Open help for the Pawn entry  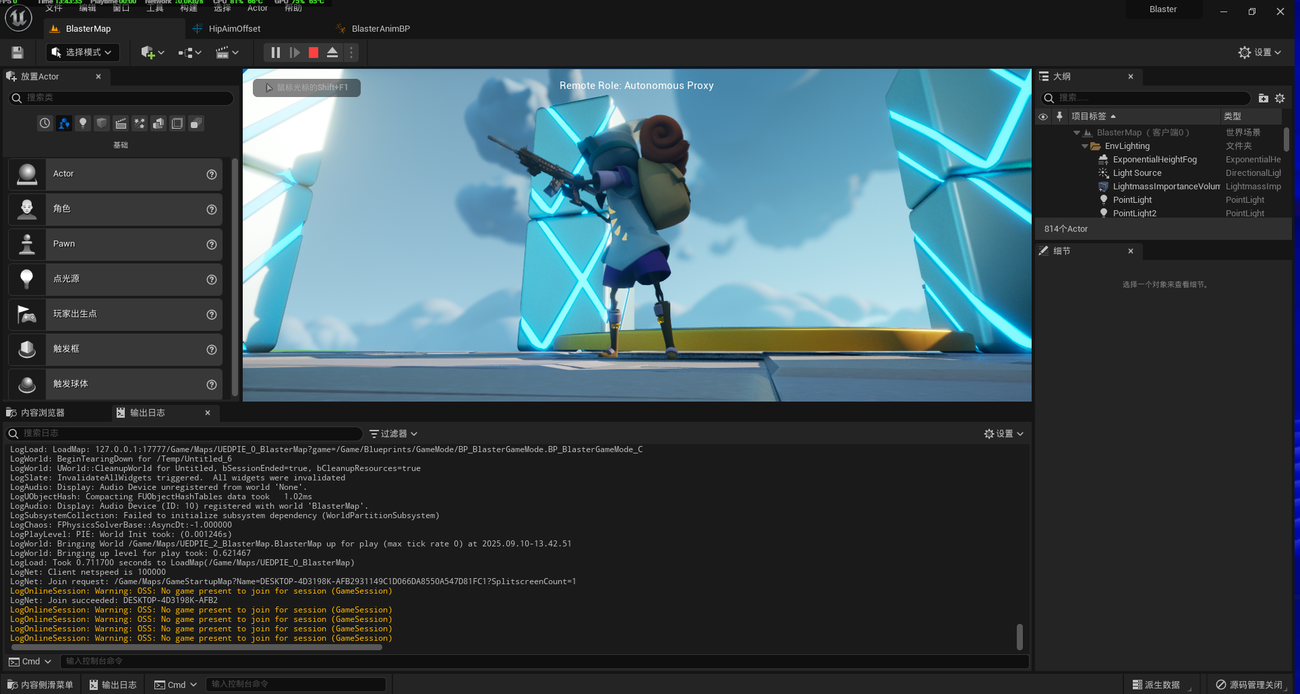pos(212,245)
